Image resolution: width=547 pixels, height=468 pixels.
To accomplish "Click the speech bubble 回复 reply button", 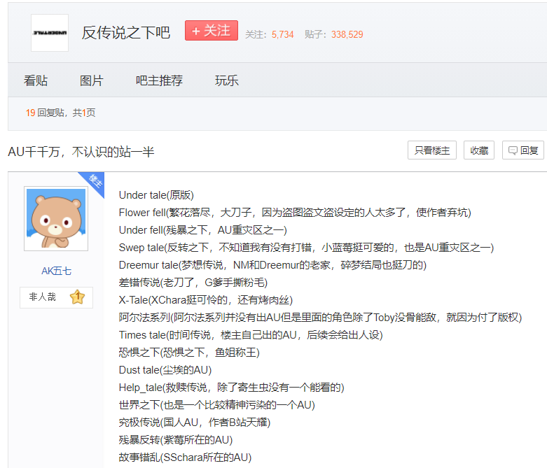I will click(x=522, y=150).
